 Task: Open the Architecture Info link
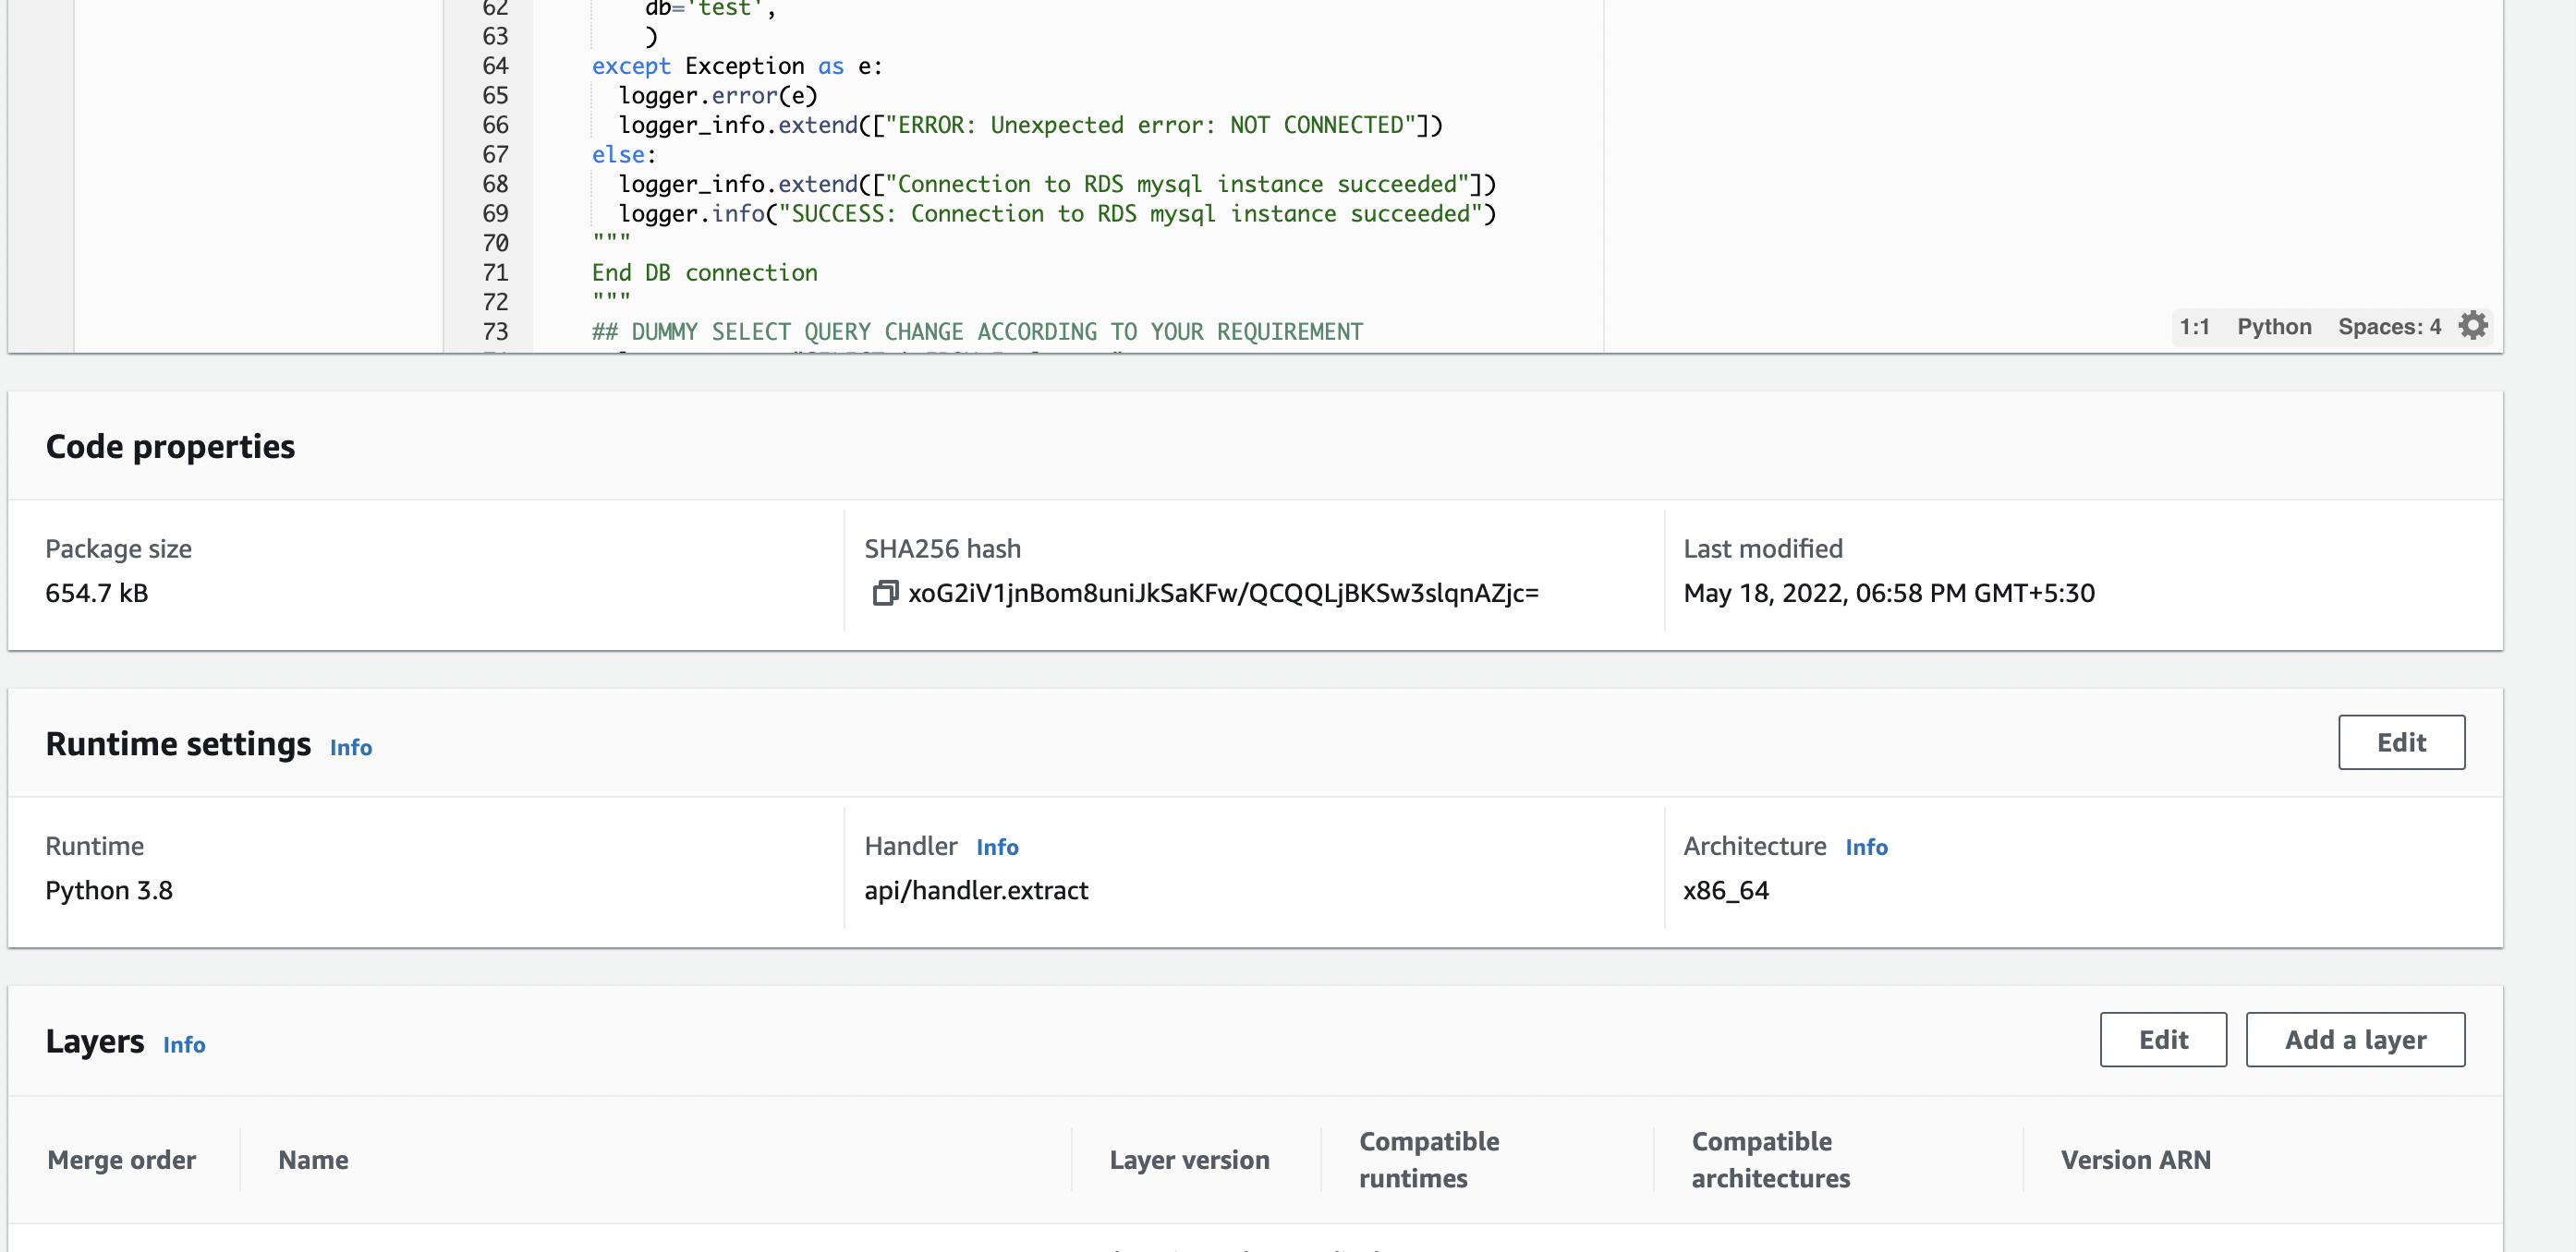coord(1866,848)
